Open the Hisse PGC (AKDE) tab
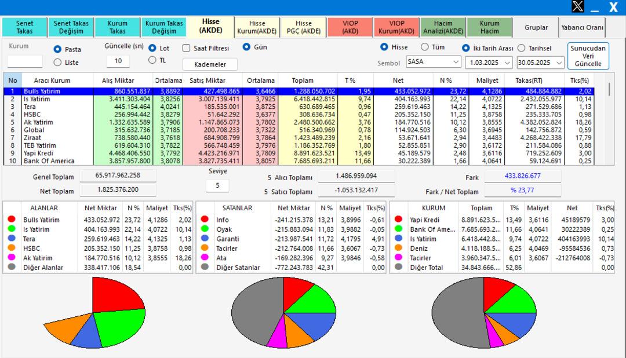 click(x=303, y=27)
